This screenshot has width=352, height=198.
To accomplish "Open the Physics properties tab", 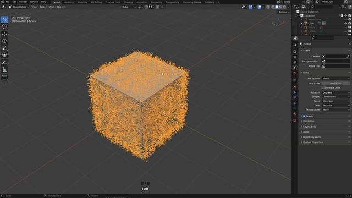I will [x=295, y=103].
